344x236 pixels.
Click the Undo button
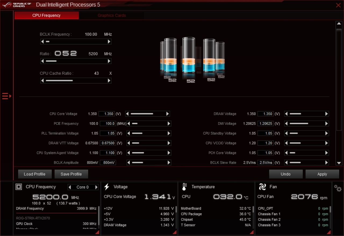[x=286, y=174]
